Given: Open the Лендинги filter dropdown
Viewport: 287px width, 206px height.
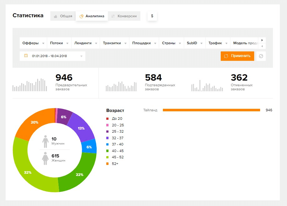Looking at the screenshot, I should [x=86, y=43].
